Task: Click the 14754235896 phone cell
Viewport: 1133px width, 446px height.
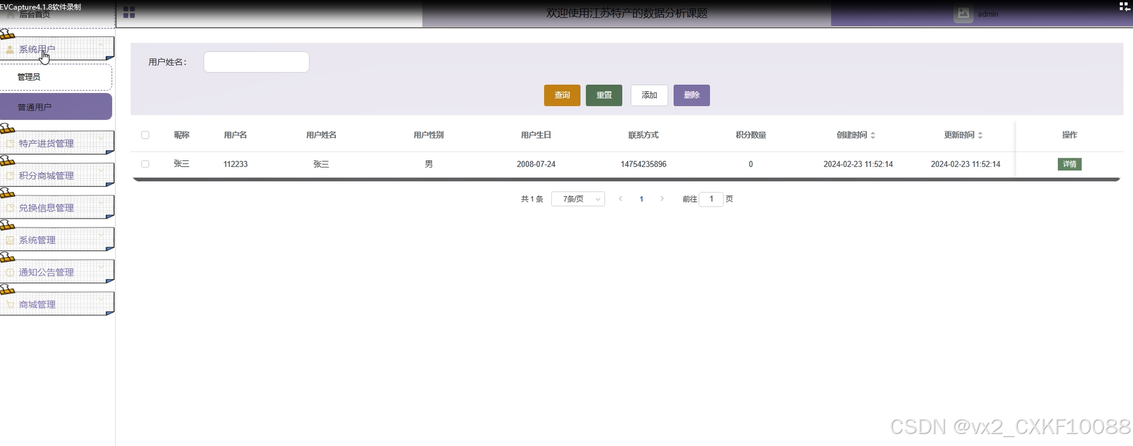Action: click(x=644, y=164)
